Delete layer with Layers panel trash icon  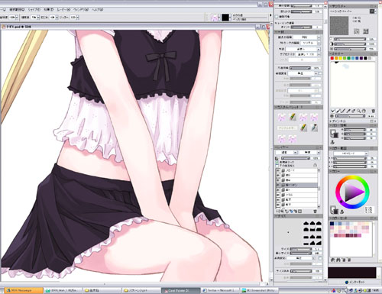pyautogui.click(x=315, y=212)
